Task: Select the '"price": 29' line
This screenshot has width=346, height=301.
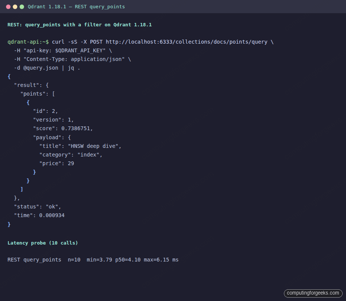Action: pos(56,163)
